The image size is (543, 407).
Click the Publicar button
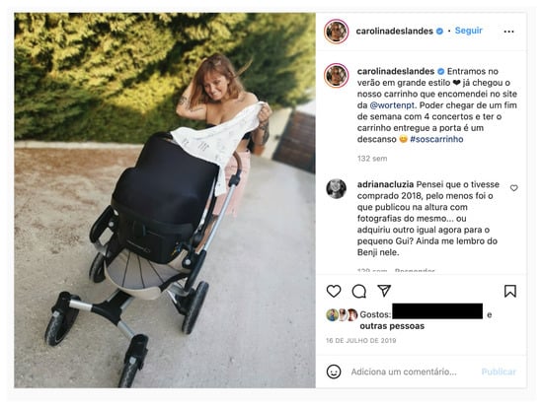499,372
